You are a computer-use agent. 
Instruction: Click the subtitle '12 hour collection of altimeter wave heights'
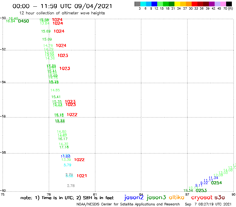pyautogui.click(x=62, y=13)
